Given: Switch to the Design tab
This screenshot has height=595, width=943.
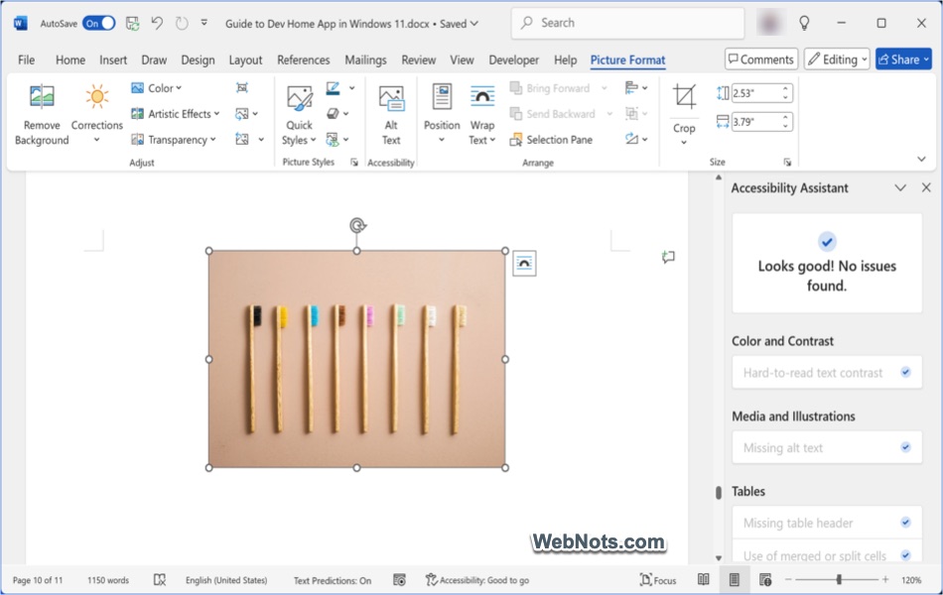Looking at the screenshot, I should [x=198, y=60].
